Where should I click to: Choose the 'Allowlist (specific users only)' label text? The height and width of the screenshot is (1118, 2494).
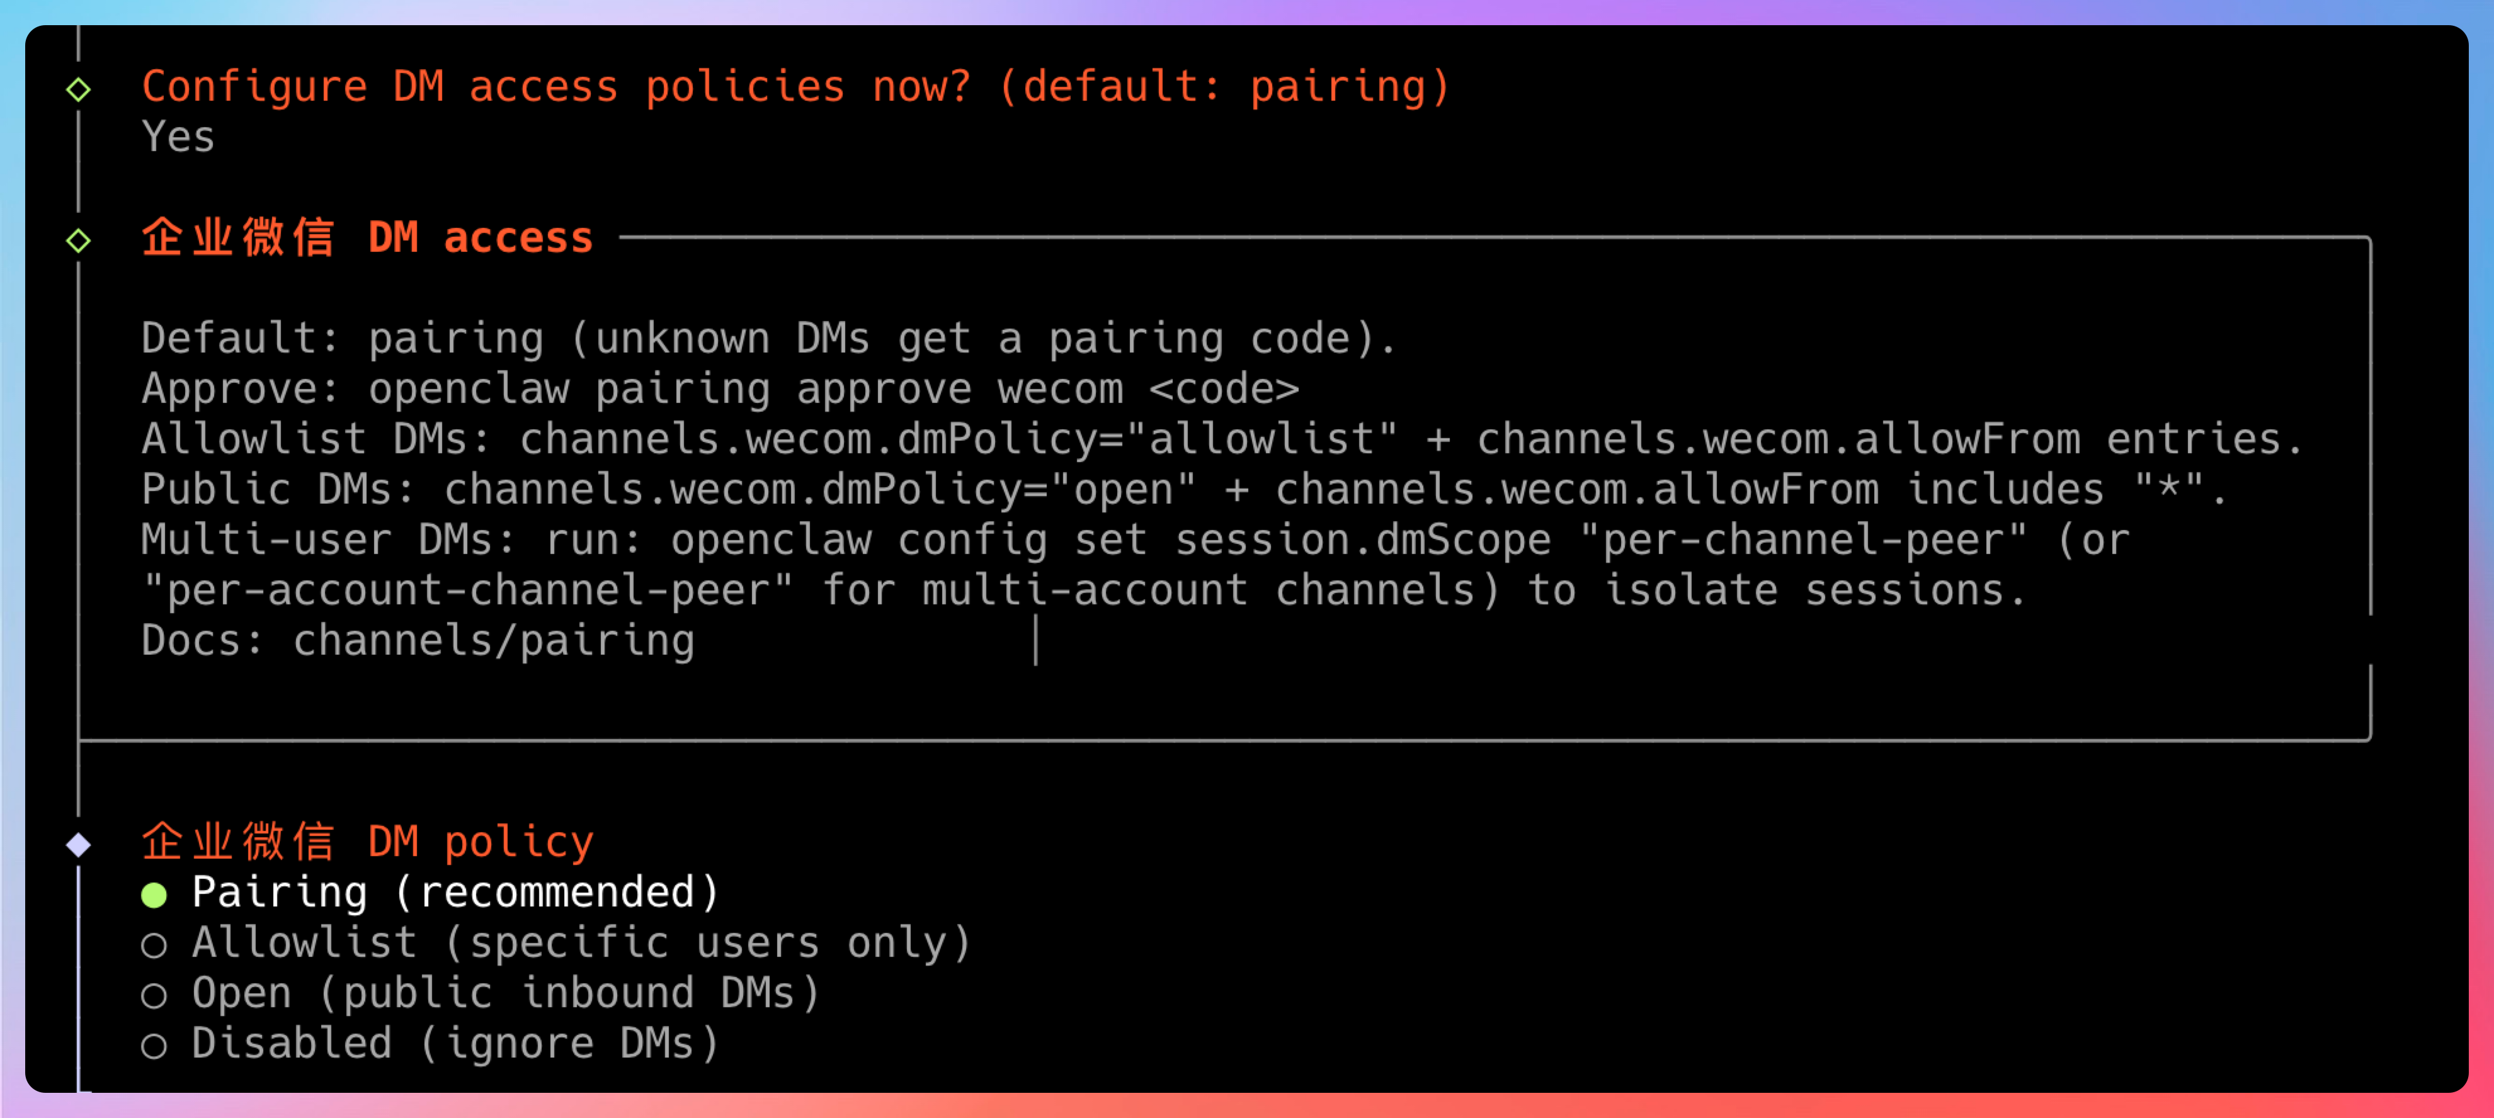[x=581, y=943]
